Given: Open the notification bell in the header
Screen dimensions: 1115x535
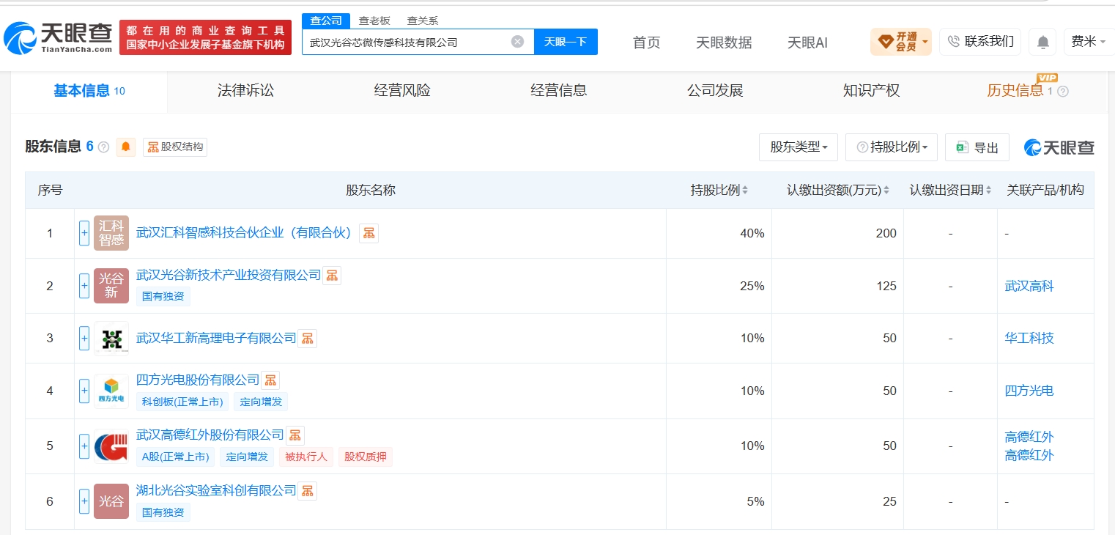Looking at the screenshot, I should point(1042,42).
